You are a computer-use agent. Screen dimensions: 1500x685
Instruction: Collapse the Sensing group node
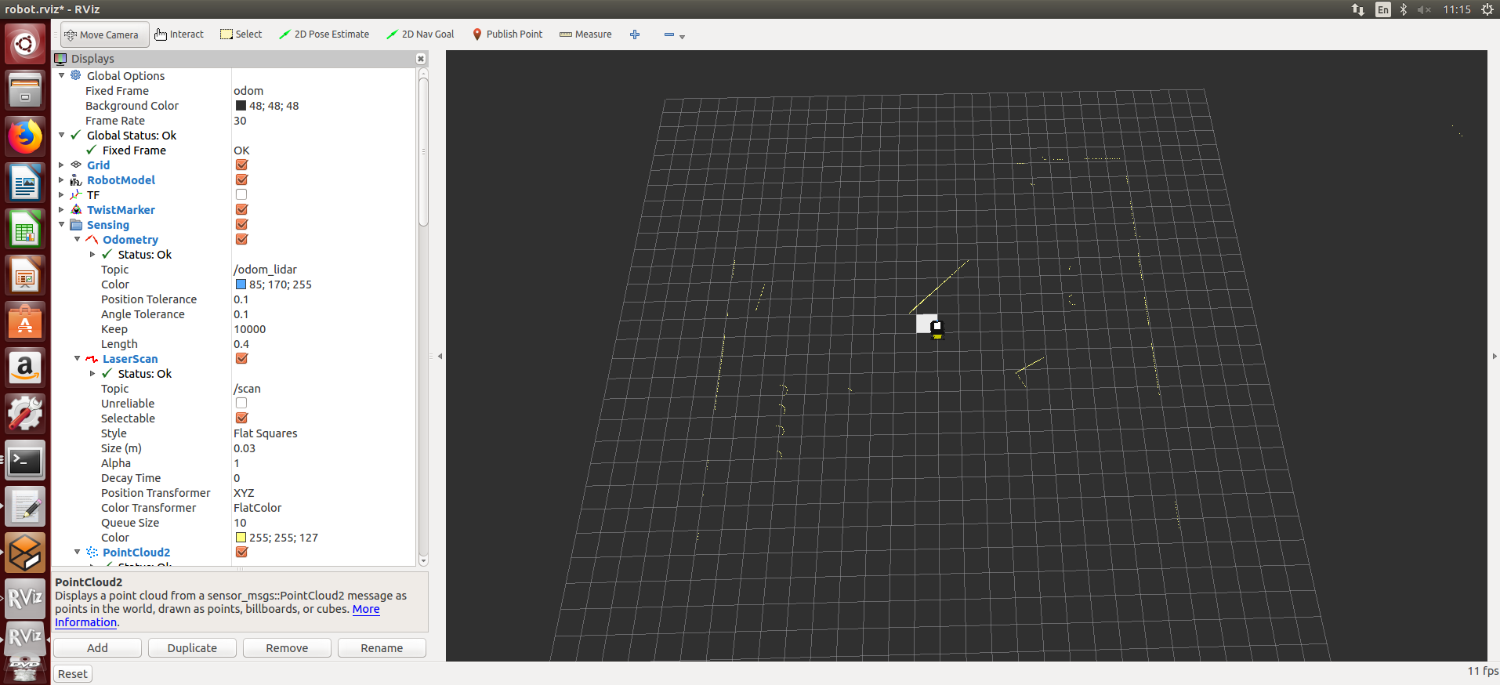62,225
